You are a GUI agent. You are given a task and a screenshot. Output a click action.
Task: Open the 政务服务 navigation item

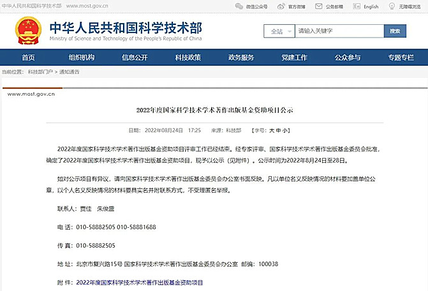pyautogui.click(x=241, y=57)
